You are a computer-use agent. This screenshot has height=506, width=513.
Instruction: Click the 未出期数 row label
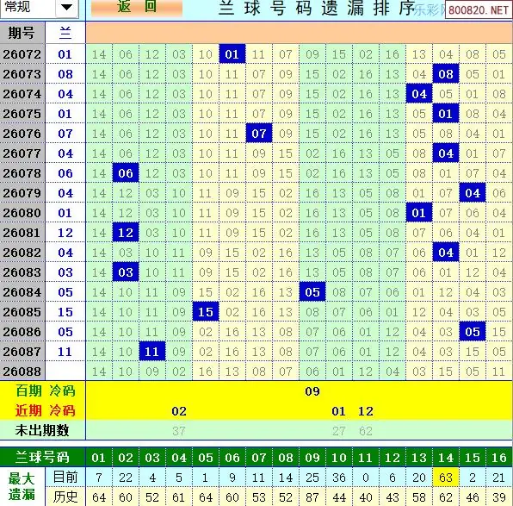[x=42, y=430]
